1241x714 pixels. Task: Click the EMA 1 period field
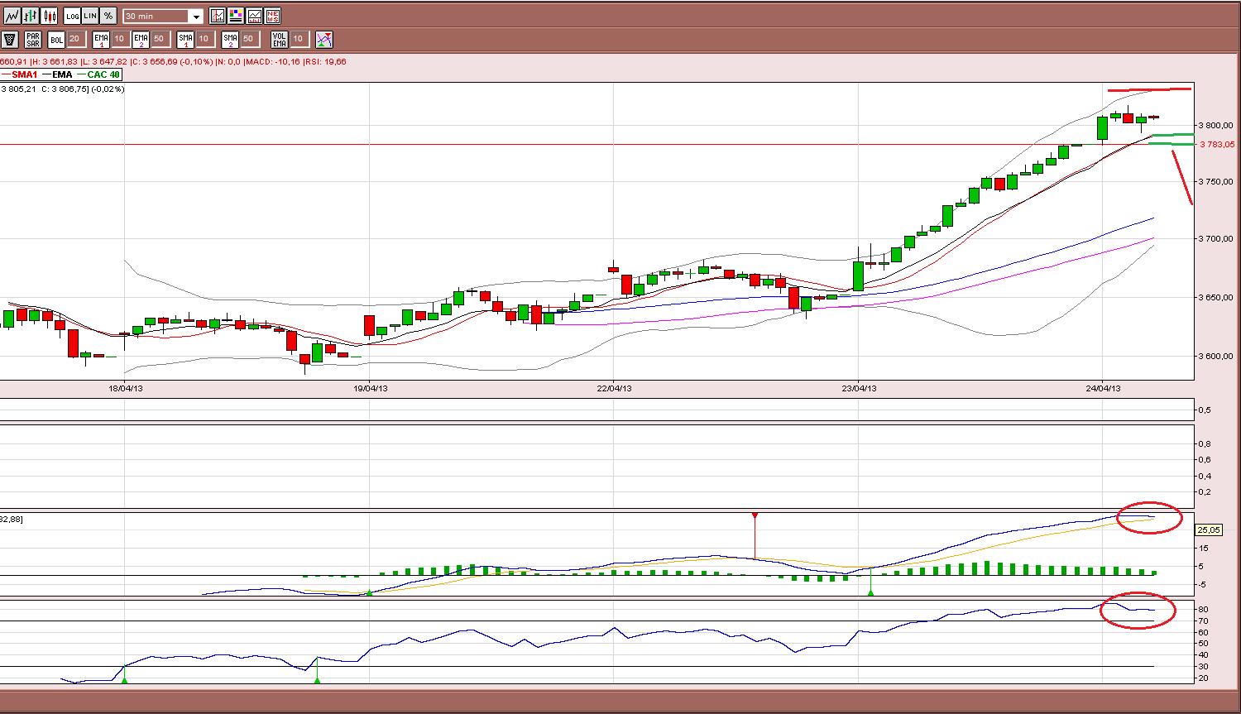click(120, 39)
